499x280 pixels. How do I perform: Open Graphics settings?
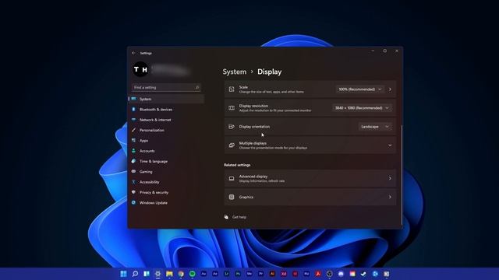[x=310, y=197]
